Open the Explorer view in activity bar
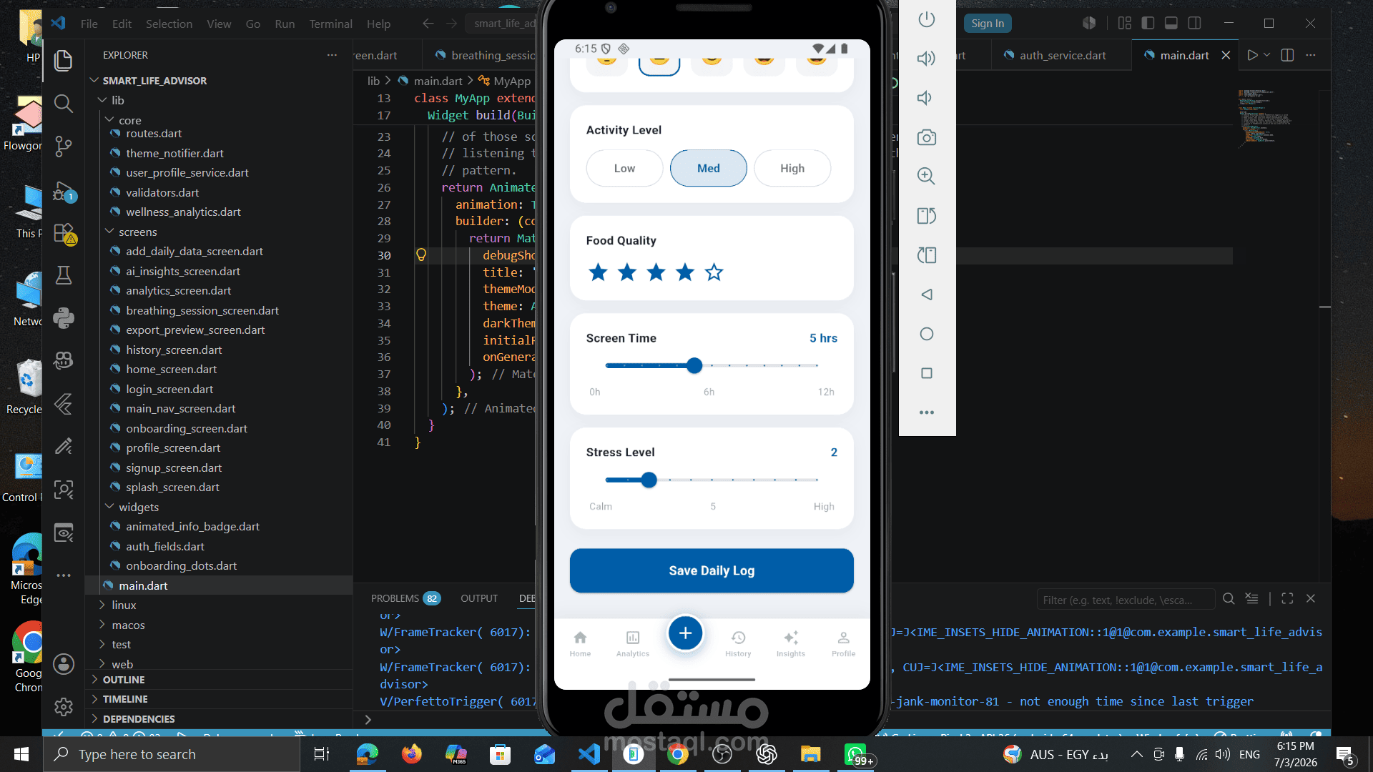Image resolution: width=1373 pixels, height=772 pixels. [64, 61]
